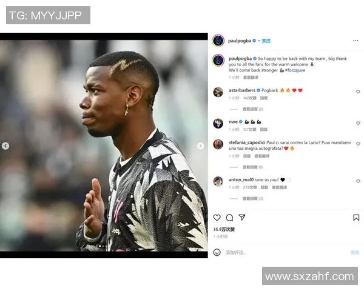This screenshot has width=364, height=291.
Task: Follow paulpogba with the blue link
Action: (x=266, y=41)
